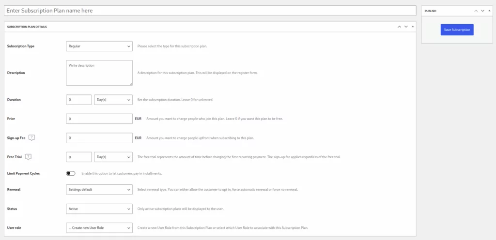Open the Renewal Settings default dropdown
Screen dimensions: 496x240
(99, 190)
